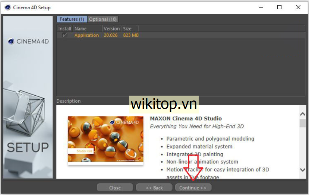
Task: Select the Features (1) tab
Action: coord(72,19)
